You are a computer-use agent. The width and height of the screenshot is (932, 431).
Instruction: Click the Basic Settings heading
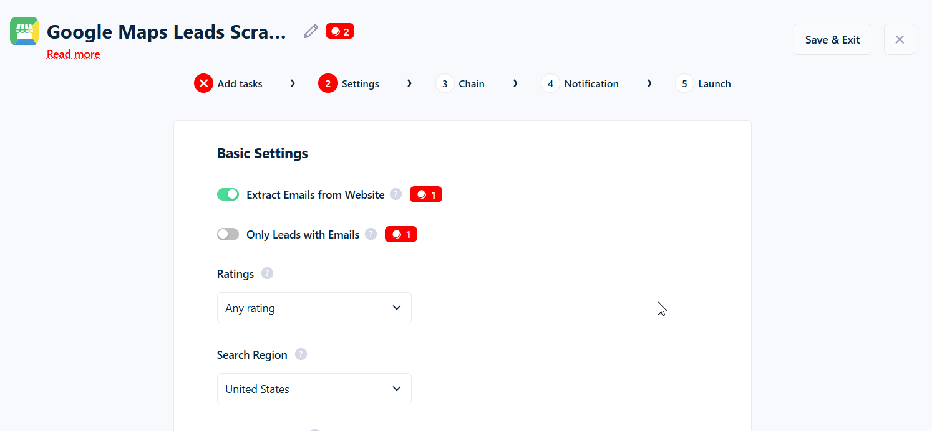click(x=263, y=153)
